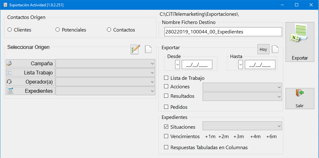Click the +6m expiry option
The height and width of the screenshot is (158, 319).
[x=271, y=137]
